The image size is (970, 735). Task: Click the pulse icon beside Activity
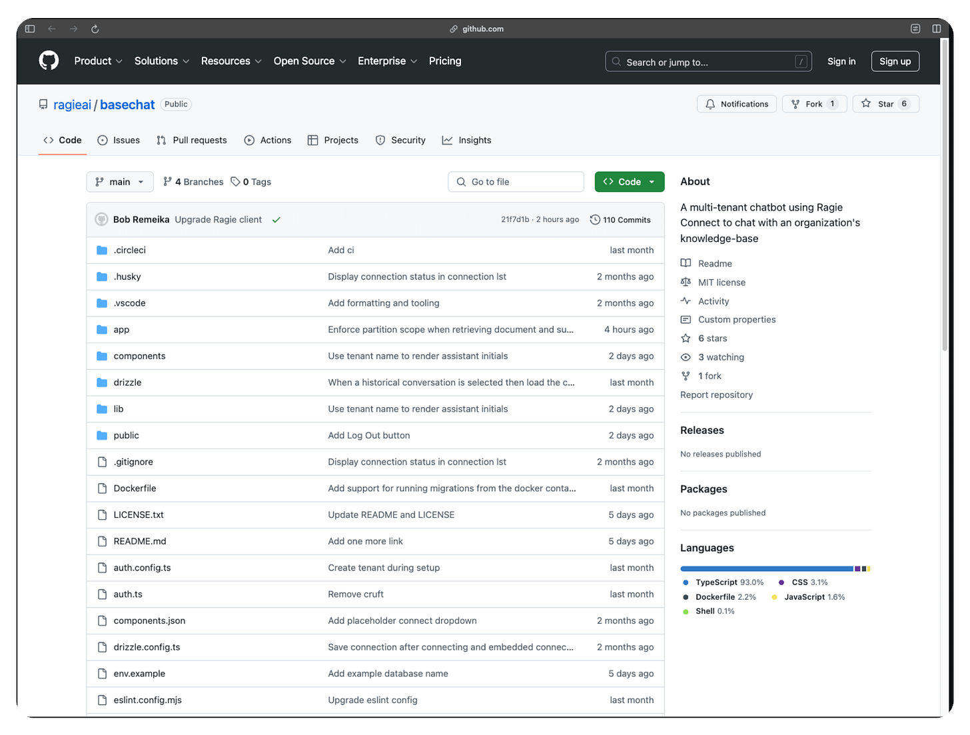[686, 301]
